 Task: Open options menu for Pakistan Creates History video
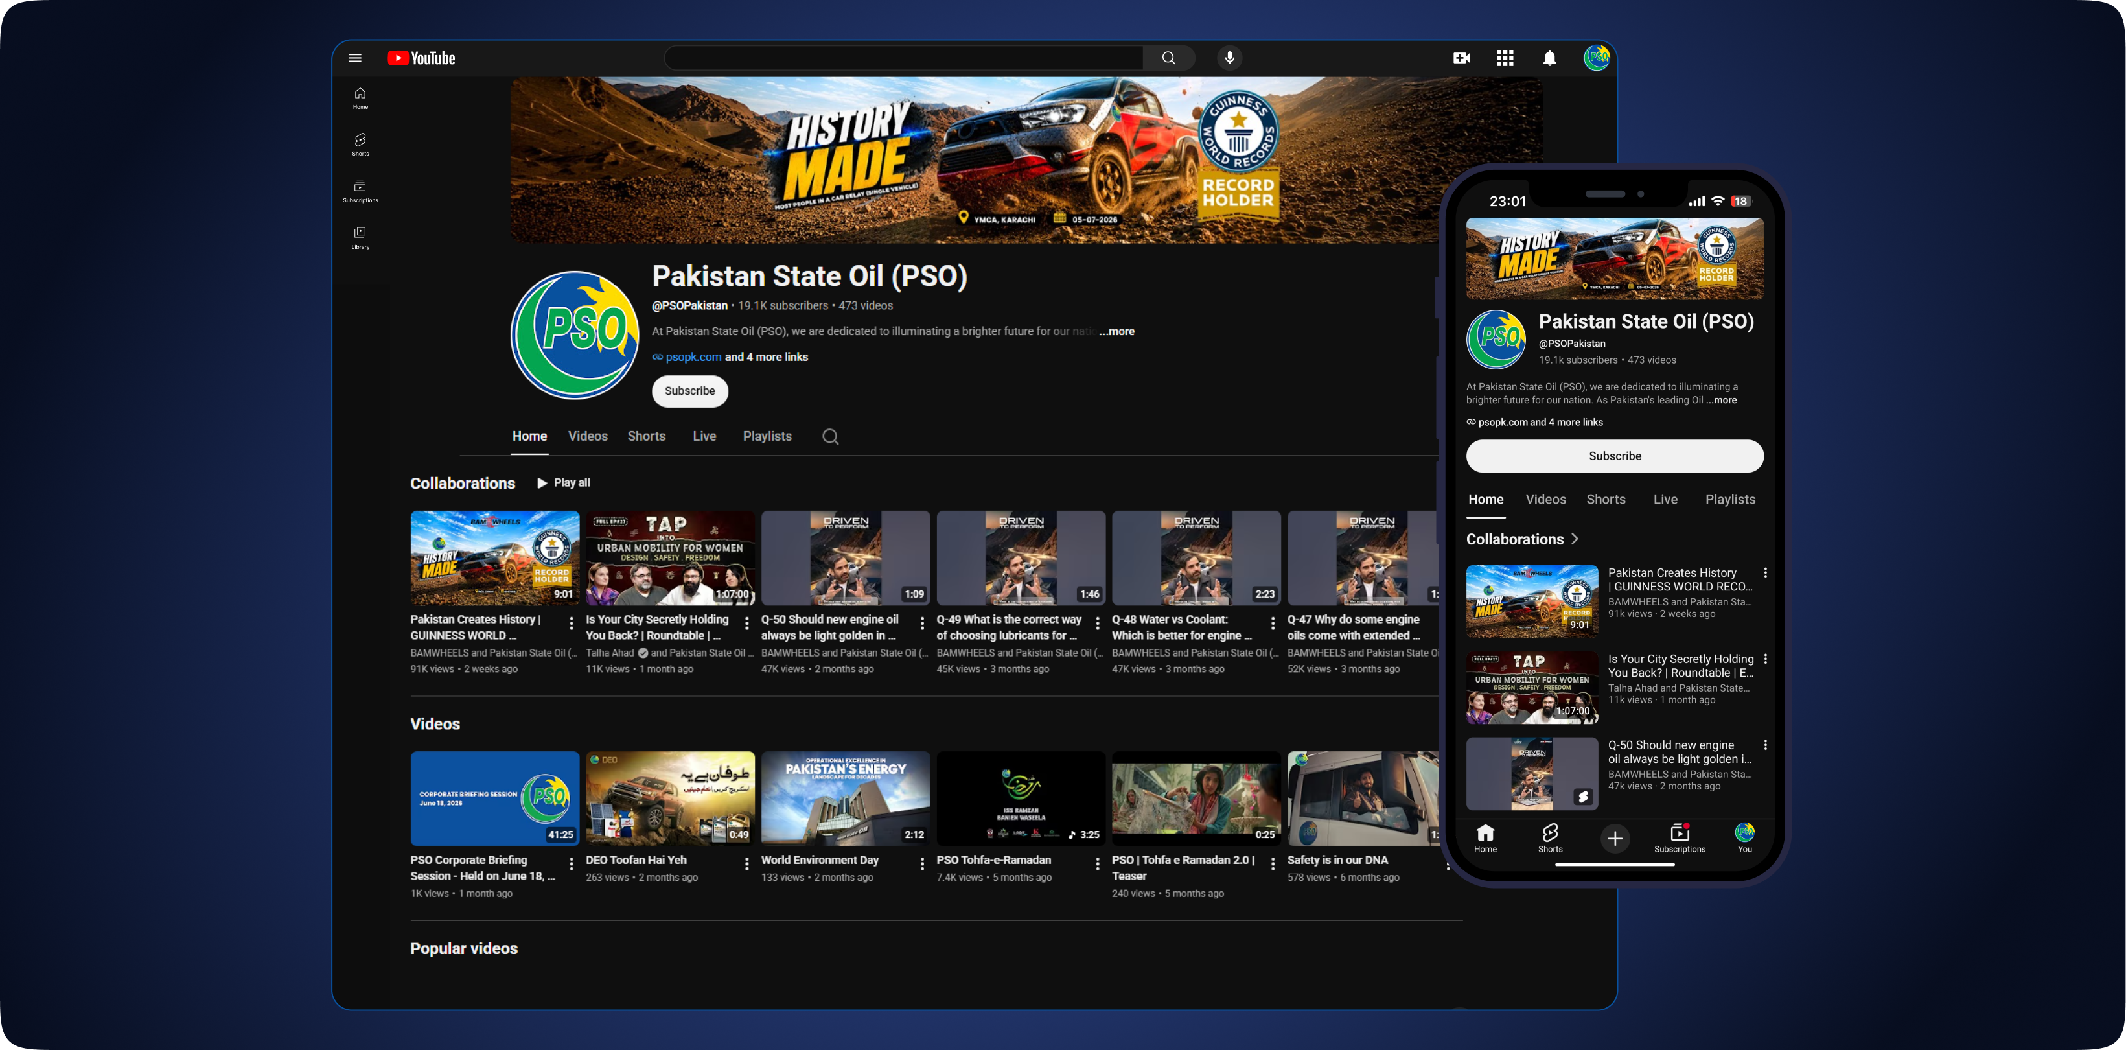[x=571, y=624]
